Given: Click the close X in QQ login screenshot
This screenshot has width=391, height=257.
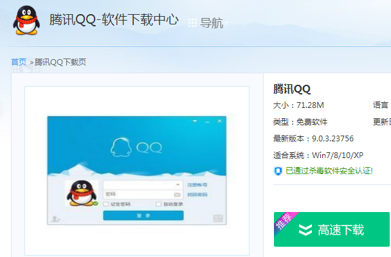Looking at the screenshot, I should pos(219,121).
